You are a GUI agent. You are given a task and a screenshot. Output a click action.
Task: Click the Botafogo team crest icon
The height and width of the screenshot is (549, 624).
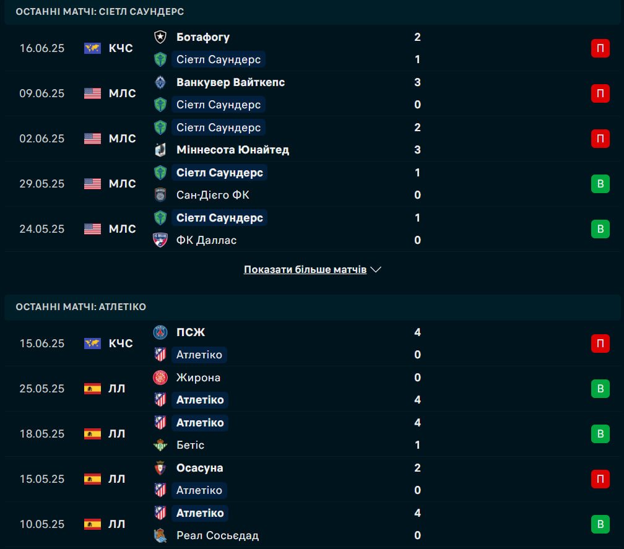pyautogui.click(x=160, y=37)
